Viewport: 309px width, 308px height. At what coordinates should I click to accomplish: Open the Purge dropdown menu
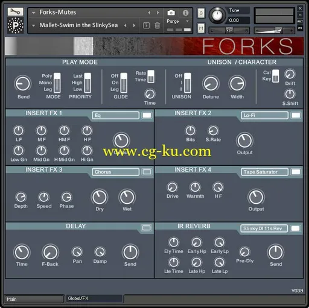(178, 21)
